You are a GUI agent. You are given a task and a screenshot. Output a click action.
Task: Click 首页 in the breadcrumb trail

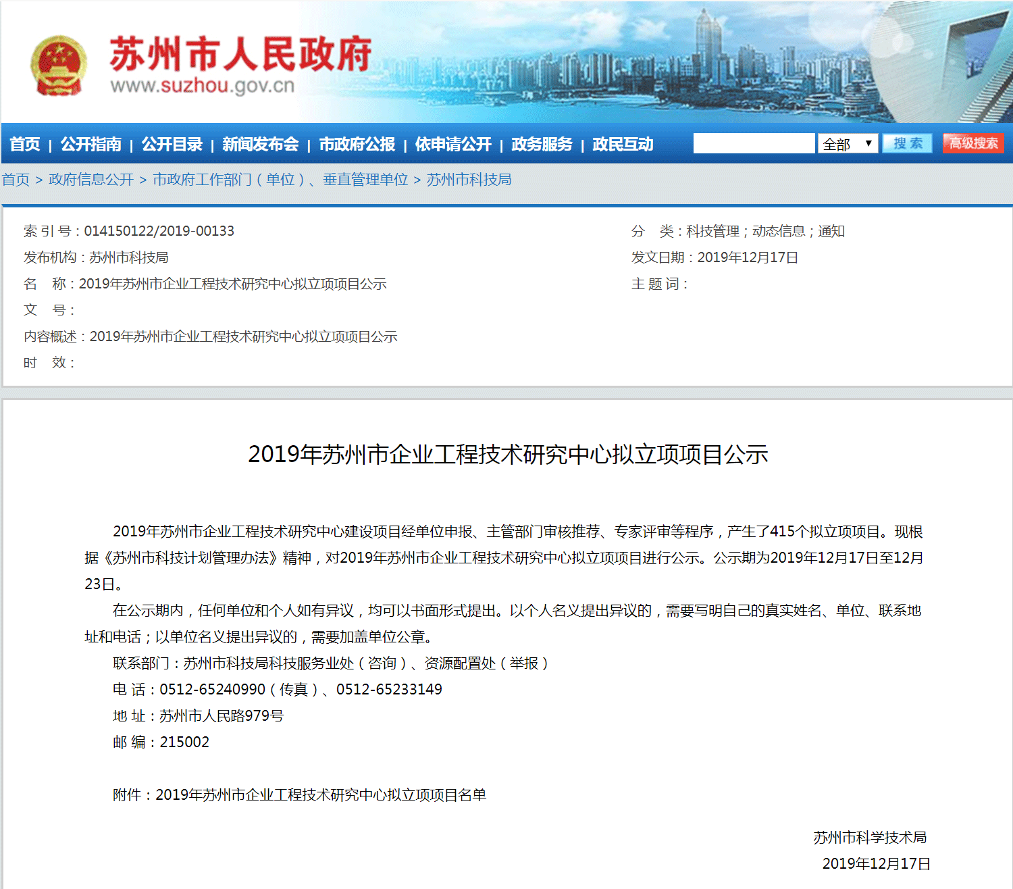tap(16, 180)
